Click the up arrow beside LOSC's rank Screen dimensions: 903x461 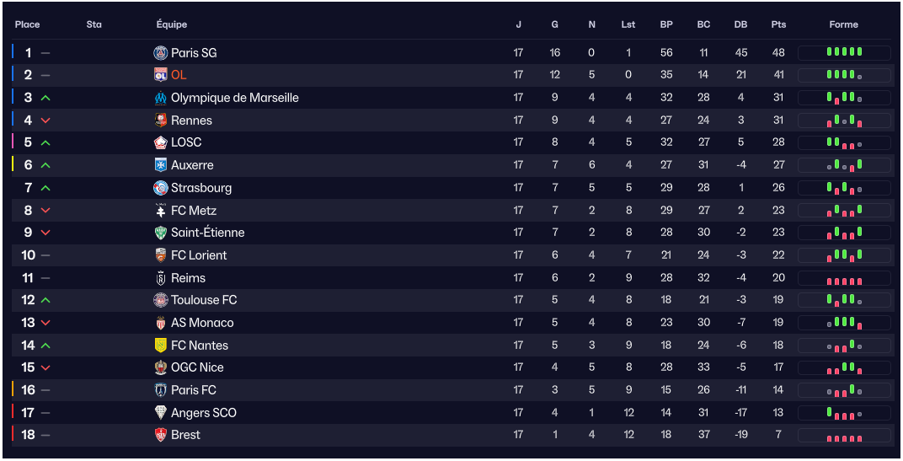point(45,143)
